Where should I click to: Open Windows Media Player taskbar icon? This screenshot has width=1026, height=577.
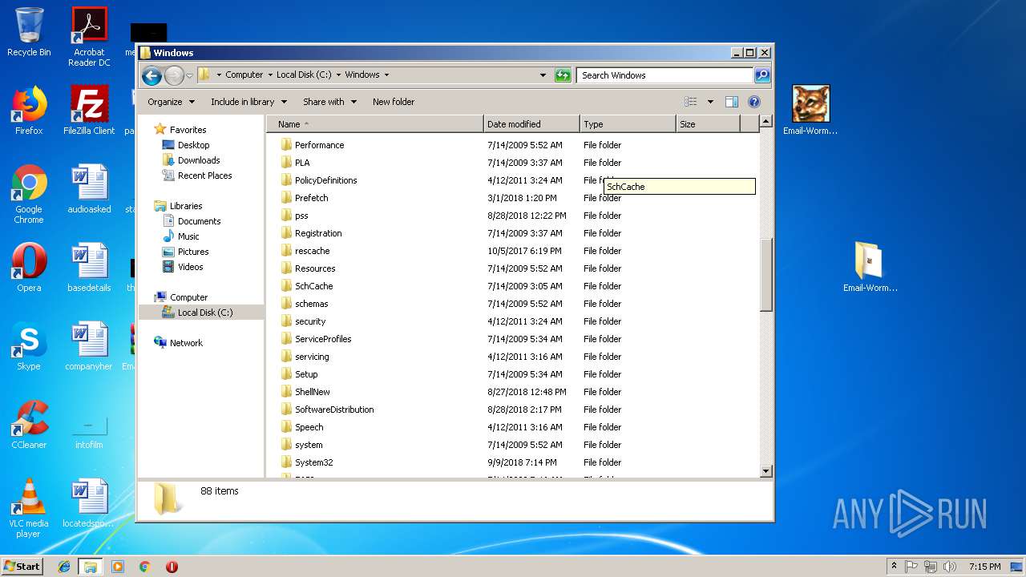click(118, 567)
